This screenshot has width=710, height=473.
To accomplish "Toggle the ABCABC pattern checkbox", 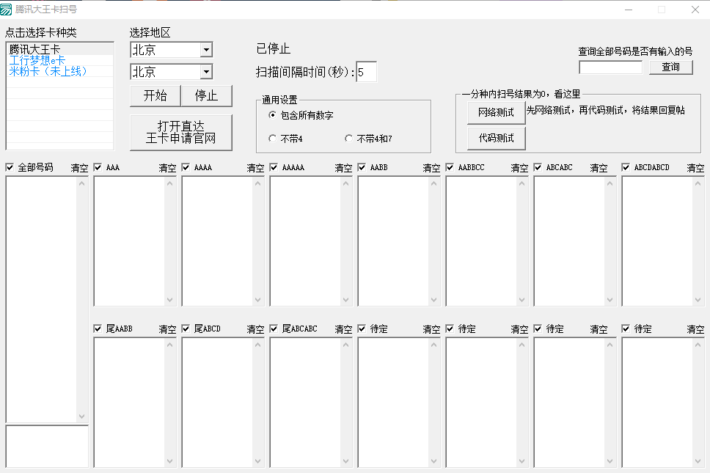I will click(538, 167).
